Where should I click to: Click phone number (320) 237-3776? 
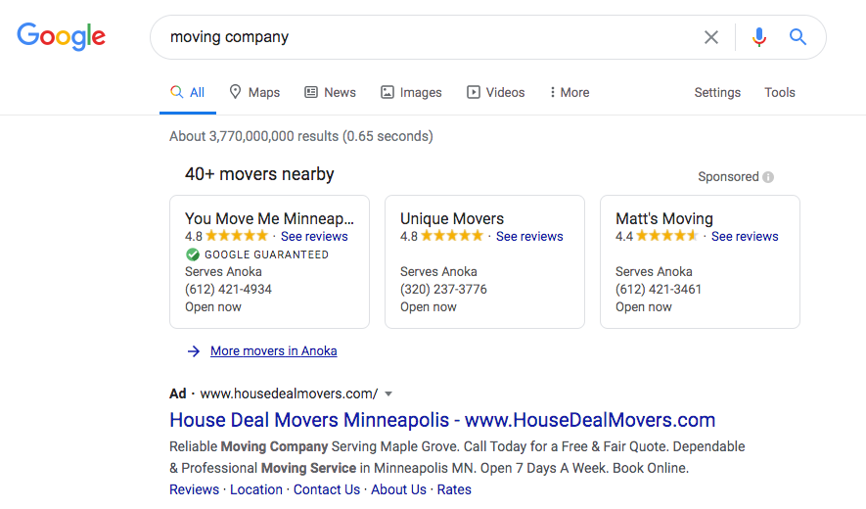443,289
